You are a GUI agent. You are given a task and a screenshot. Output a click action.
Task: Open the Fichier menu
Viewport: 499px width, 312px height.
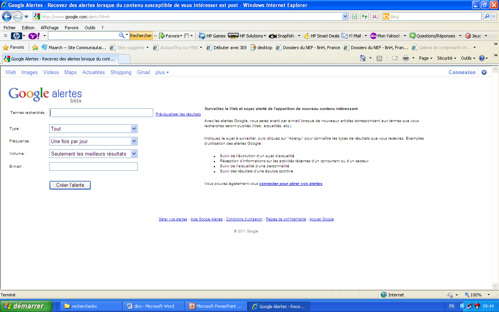tap(10, 28)
